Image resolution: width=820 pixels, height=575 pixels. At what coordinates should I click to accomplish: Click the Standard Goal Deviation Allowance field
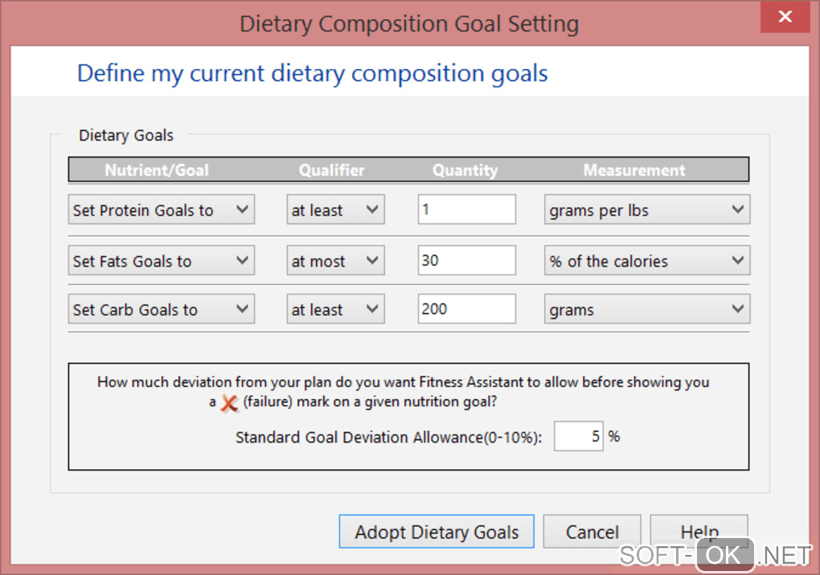578,437
